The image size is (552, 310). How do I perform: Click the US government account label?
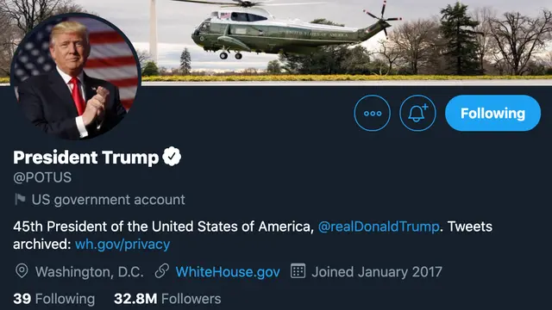108,200
